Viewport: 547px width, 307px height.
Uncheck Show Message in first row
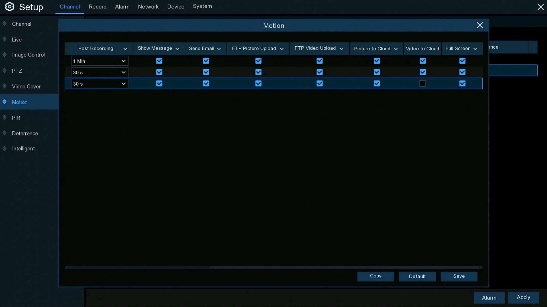point(159,61)
